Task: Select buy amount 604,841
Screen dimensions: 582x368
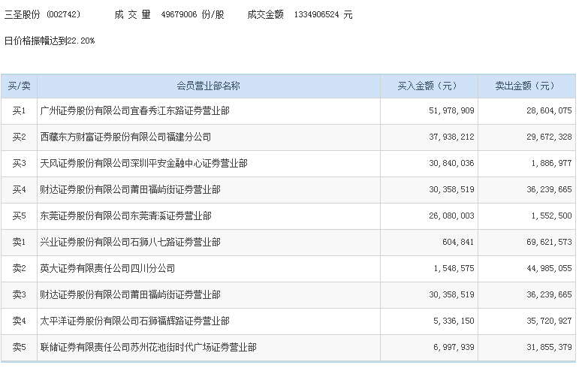Action: [x=458, y=243]
